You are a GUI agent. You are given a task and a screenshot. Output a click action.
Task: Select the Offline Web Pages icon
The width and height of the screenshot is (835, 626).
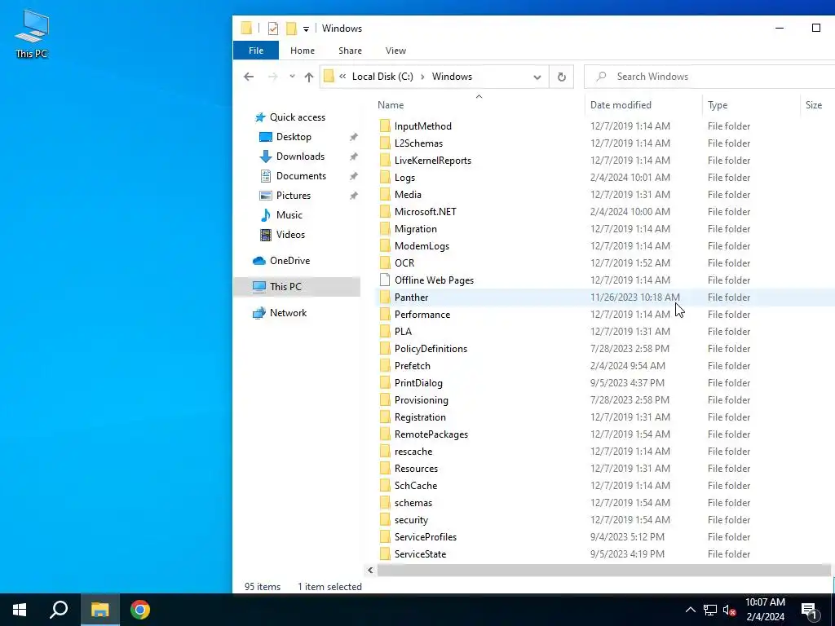click(x=385, y=280)
